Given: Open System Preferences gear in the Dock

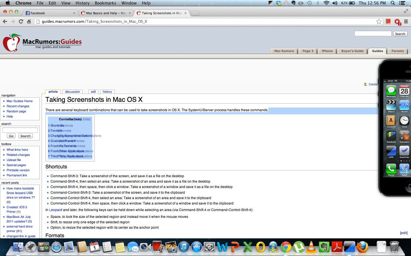Looking at the screenshot, I should pos(209,247).
